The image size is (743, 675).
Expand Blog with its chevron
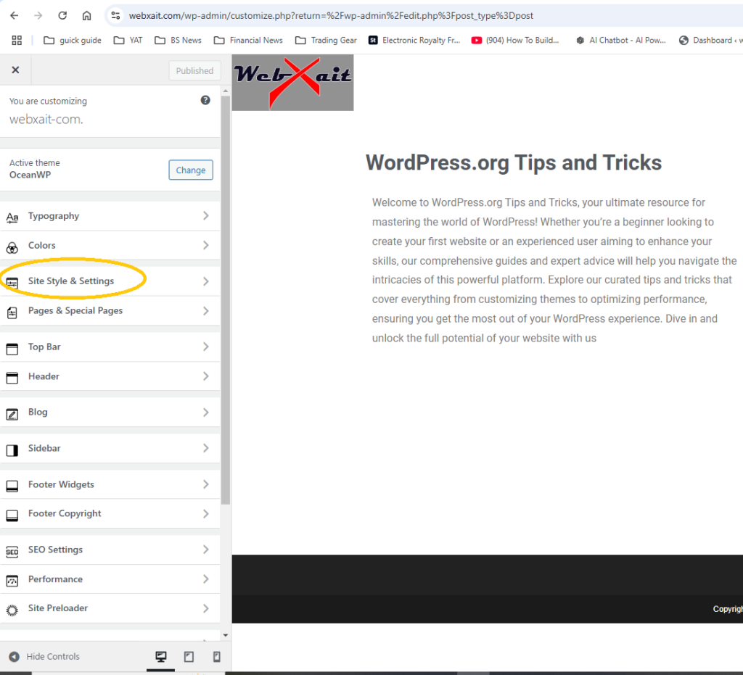click(x=205, y=413)
